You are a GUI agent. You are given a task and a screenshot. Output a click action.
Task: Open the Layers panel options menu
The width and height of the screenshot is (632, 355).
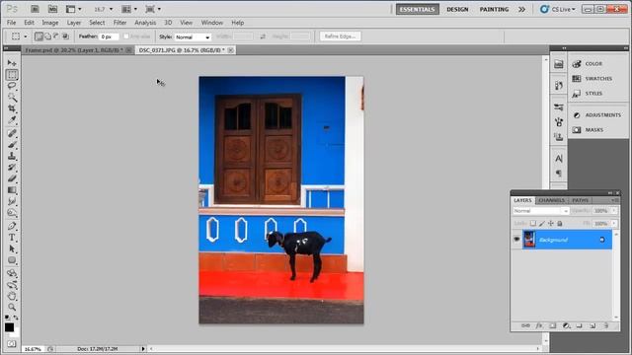614,200
